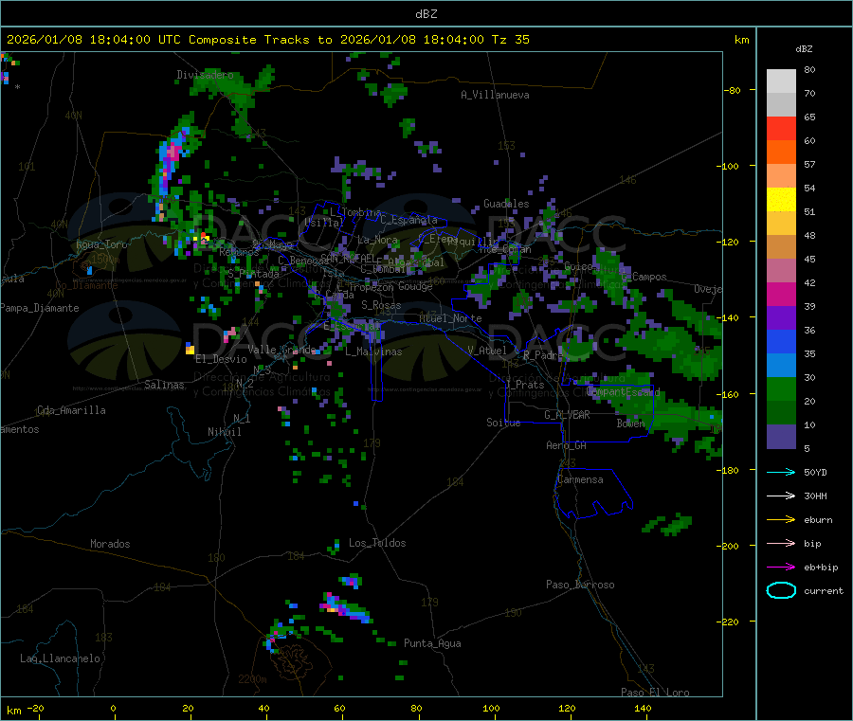Click the Valle_Grande map label
Image resolution: width=853 pixels, height=721 pixels.
tap(281, 350)
